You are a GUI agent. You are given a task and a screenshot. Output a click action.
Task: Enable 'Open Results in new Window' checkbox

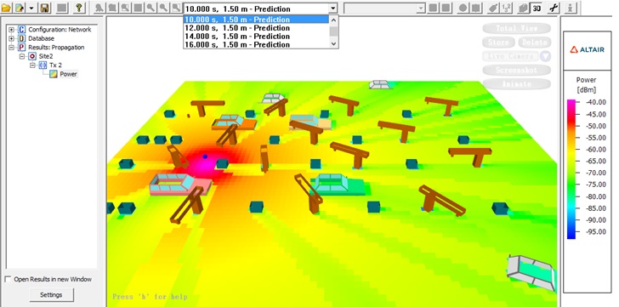[x=8, y=280]
